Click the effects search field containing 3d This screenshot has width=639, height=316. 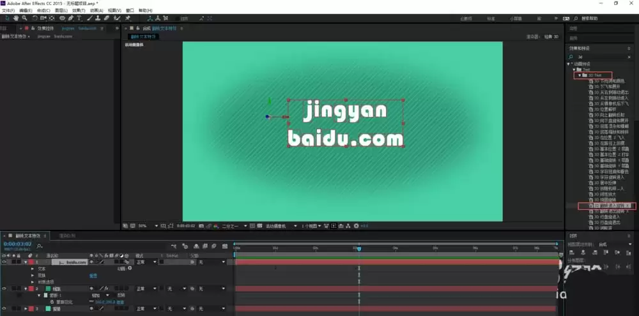point(603,57)
